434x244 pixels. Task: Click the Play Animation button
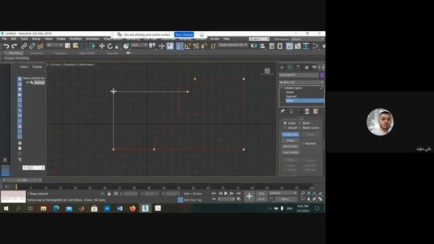226,193
